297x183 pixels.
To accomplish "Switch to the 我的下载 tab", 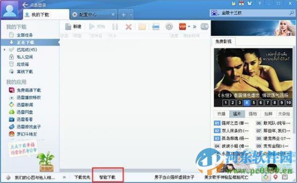I will [46, 14].
